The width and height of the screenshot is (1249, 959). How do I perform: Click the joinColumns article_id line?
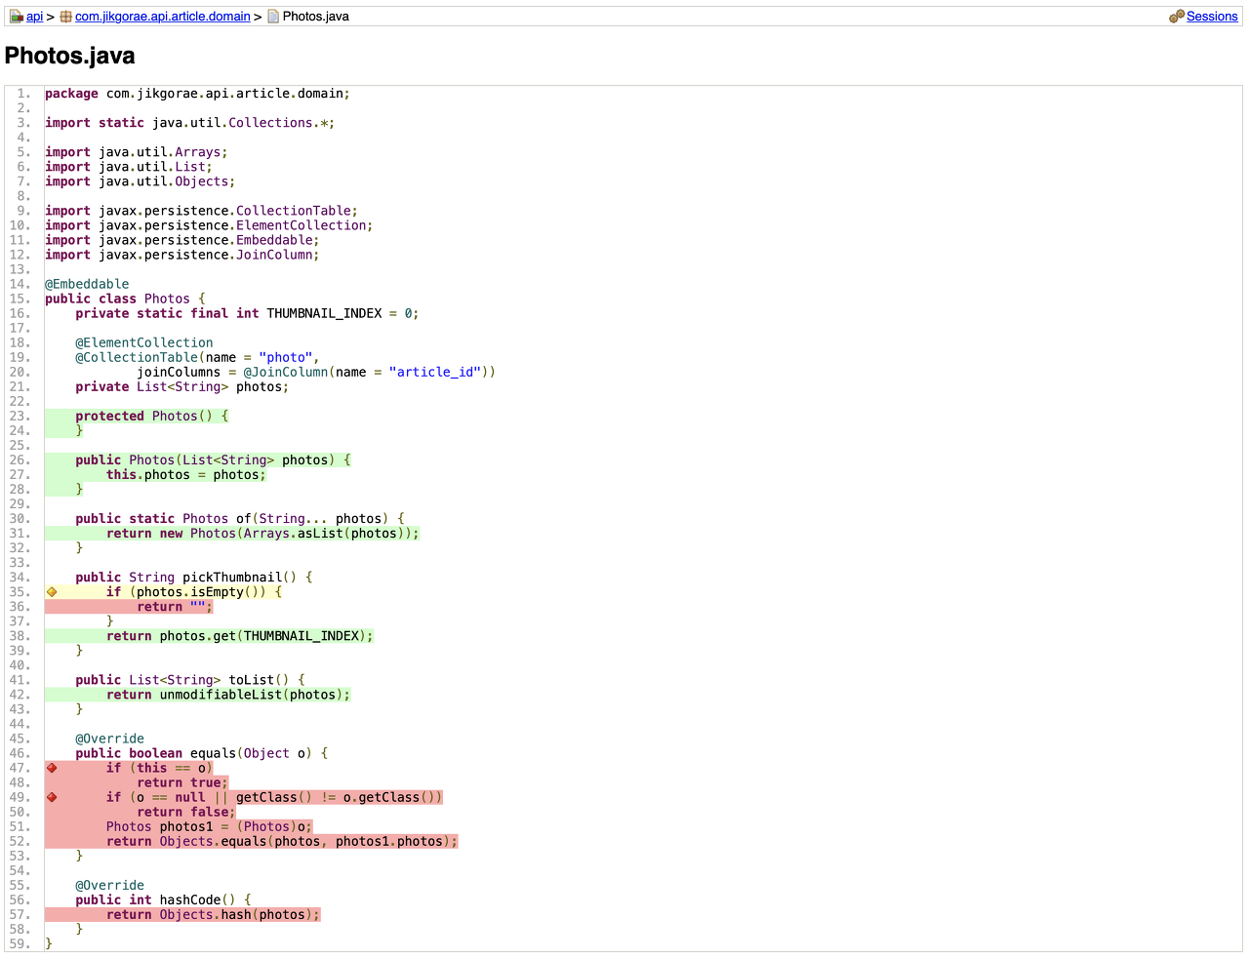click(x=316, y=372)
